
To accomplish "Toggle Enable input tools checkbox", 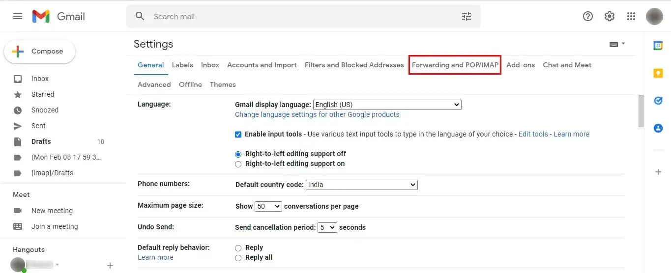I will click(238, 134).
